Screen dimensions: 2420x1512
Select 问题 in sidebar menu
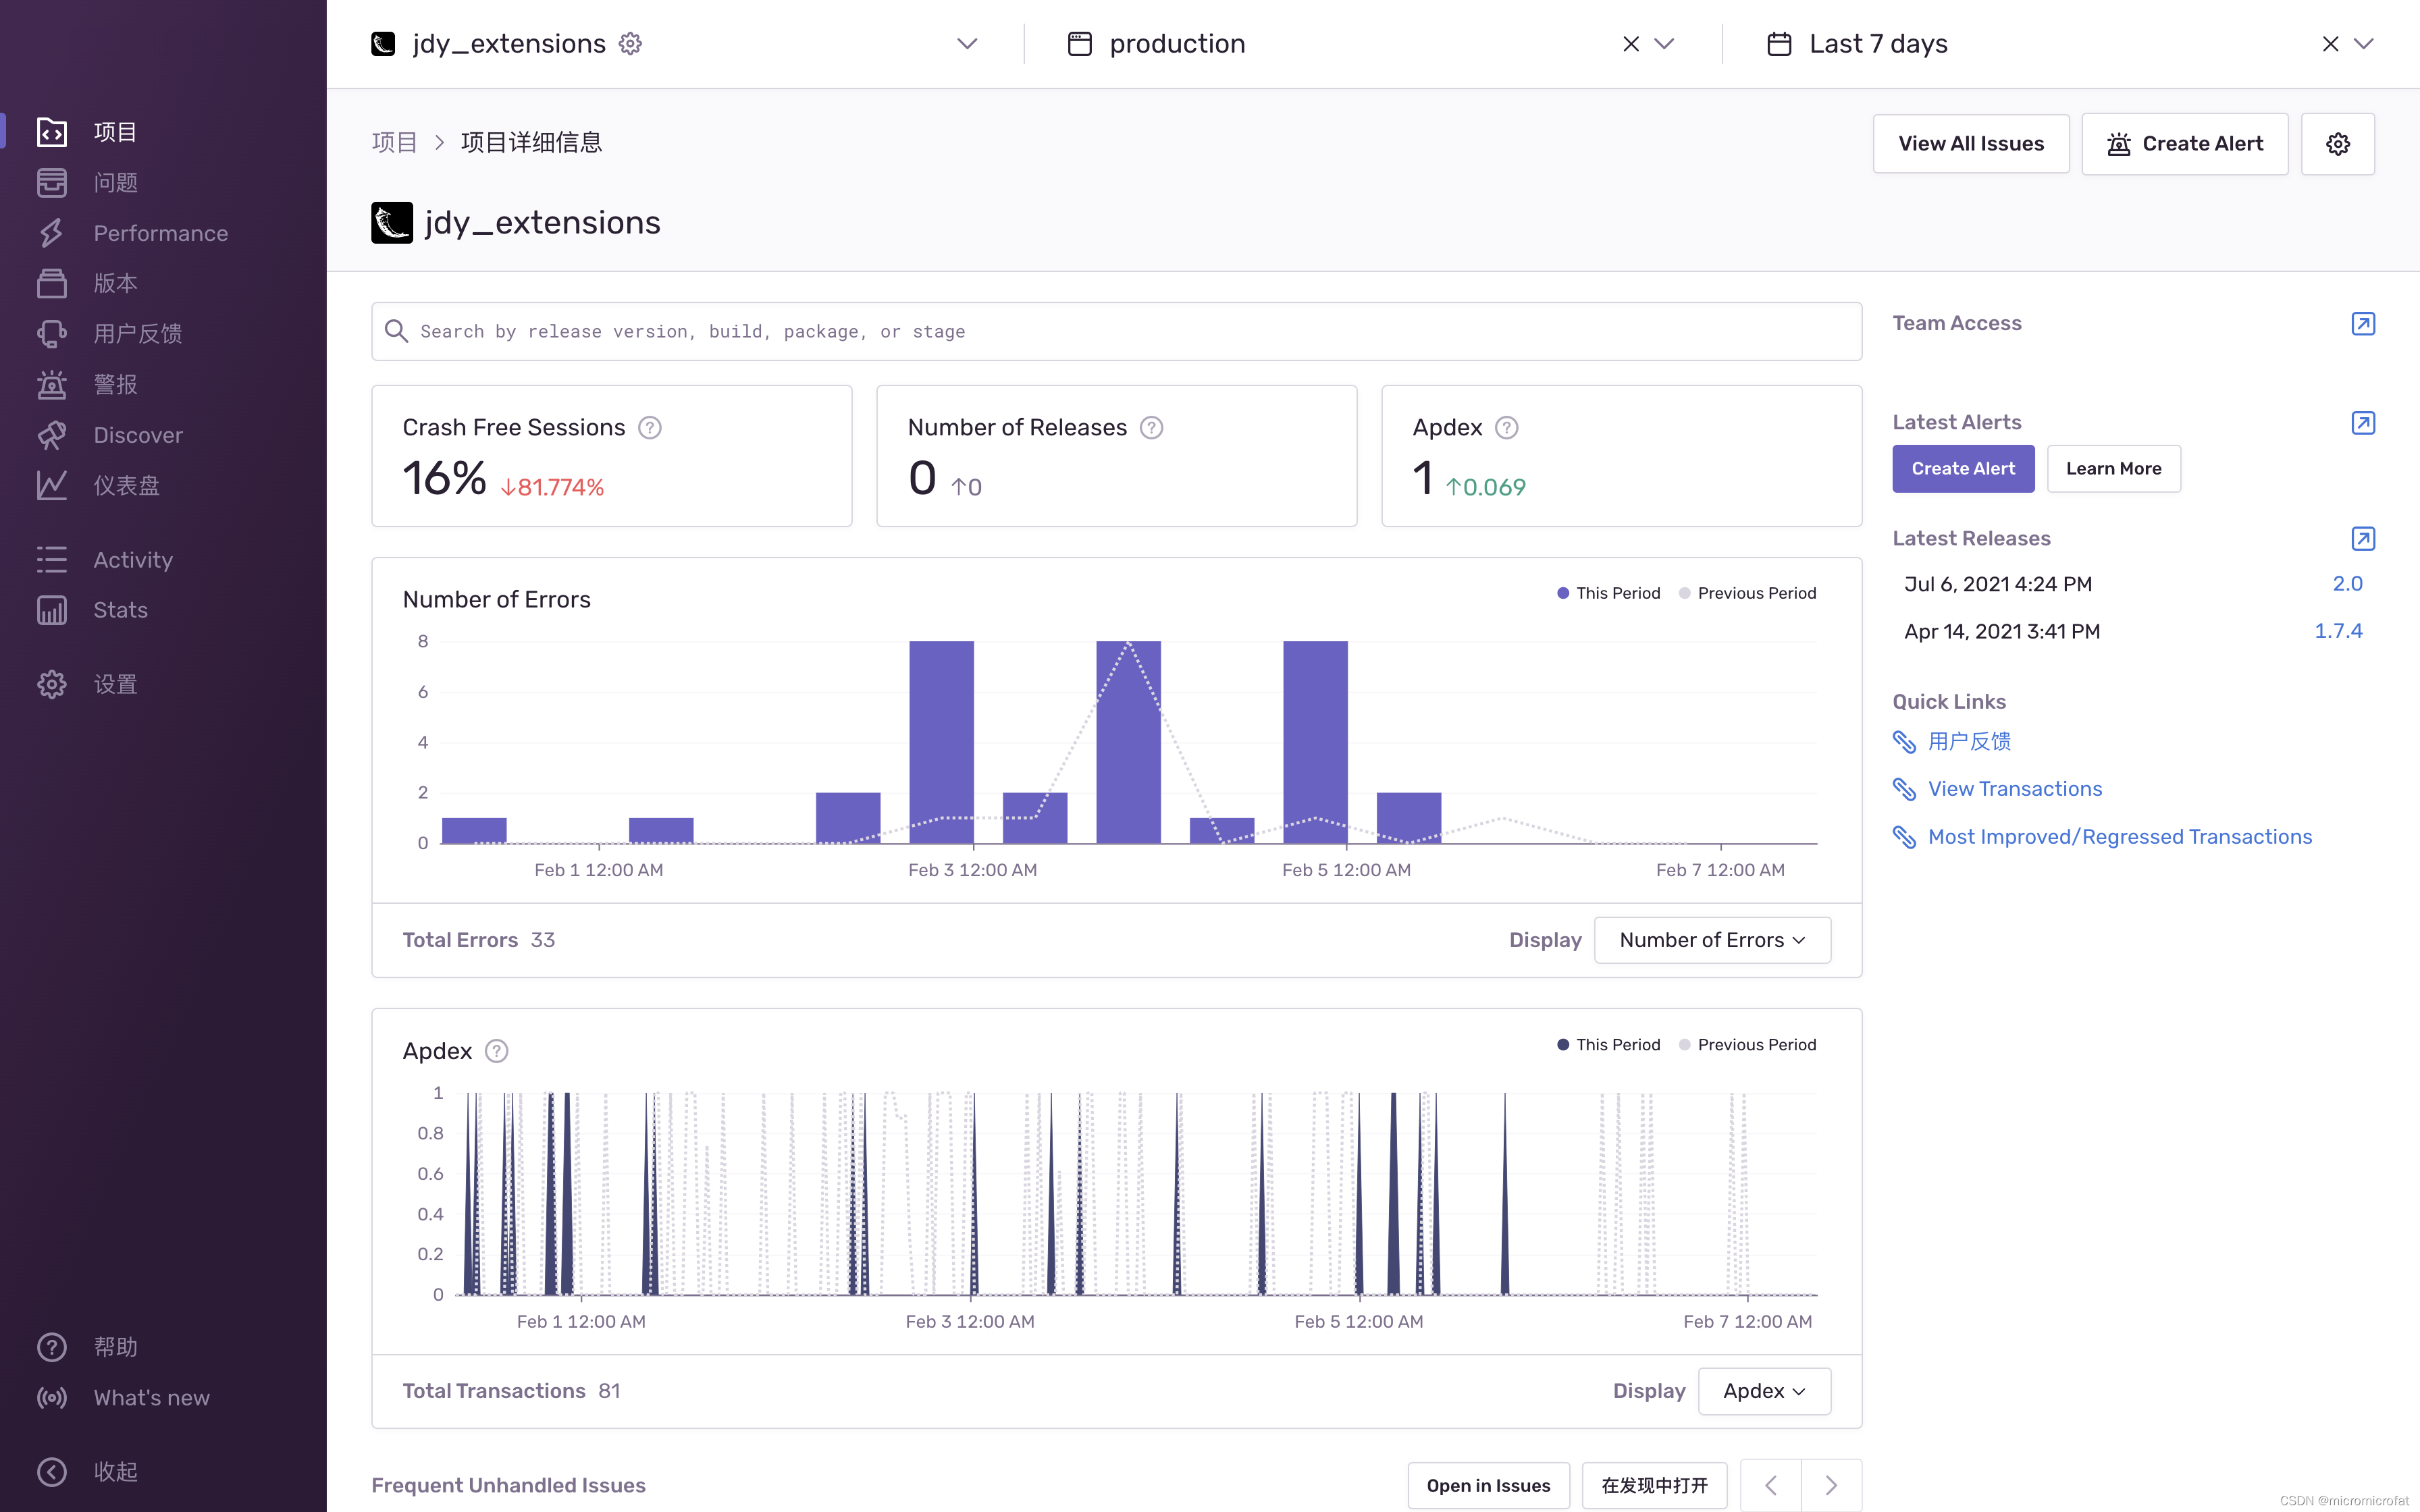[x=116, y=182]
